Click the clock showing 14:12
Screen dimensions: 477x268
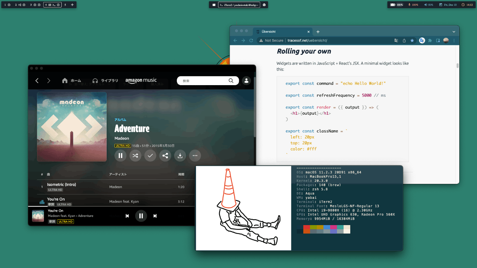tap(468, 5)
